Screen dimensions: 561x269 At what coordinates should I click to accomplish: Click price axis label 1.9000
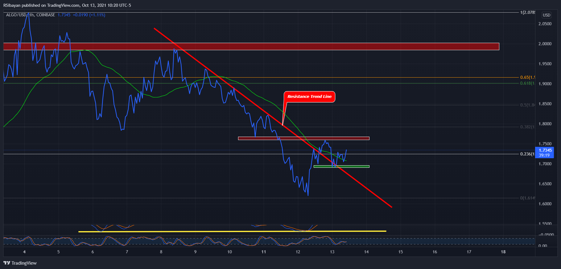coord(545,84)
